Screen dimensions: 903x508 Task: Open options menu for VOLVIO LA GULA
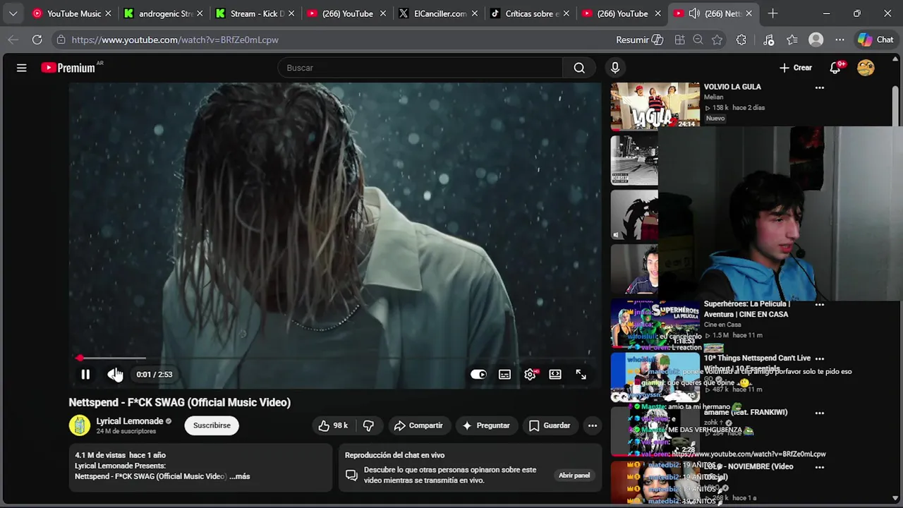819,87
